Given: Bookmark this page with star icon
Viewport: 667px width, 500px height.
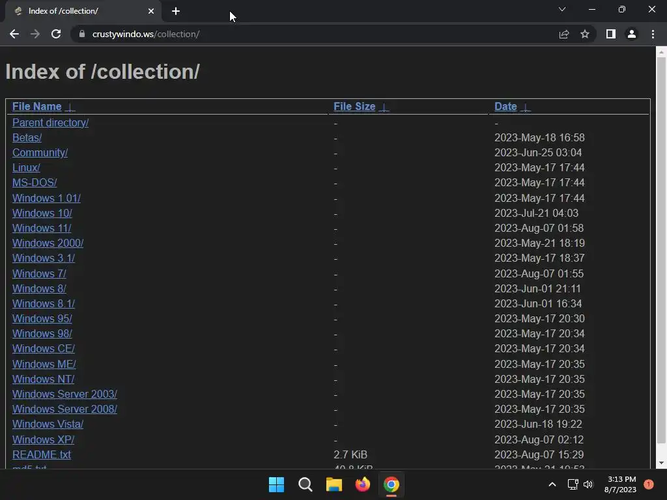Looking at the screenshot, I should tap(585, 34).
